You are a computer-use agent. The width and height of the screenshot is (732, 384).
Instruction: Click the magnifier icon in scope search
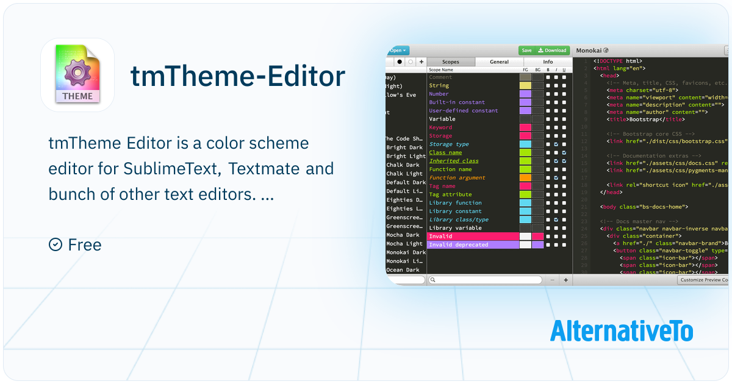(432, 280)
